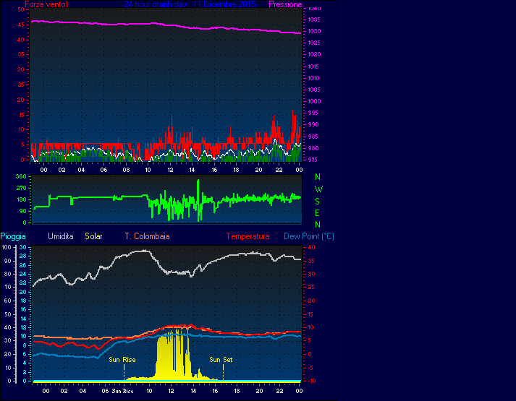Click the green "270" wind direction value

click(21, 188)
